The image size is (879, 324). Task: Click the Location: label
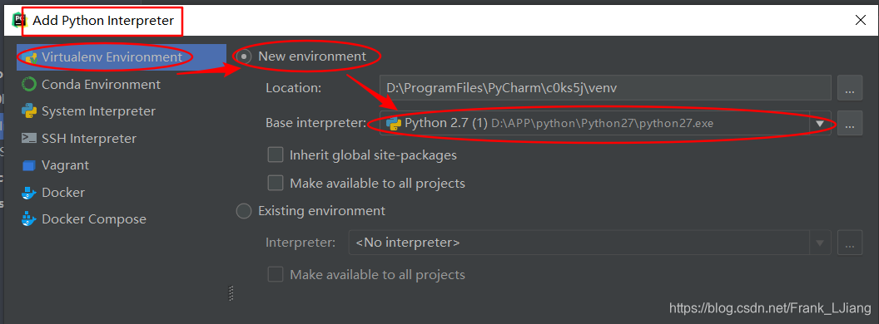point(293,88)
